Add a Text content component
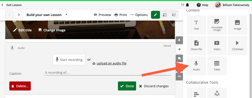Image resolution: width=252 pixels, height=98 pixels. pos(196,25)
